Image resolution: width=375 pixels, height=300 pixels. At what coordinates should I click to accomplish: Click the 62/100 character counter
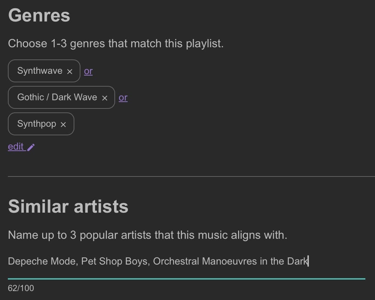[21, 288]
